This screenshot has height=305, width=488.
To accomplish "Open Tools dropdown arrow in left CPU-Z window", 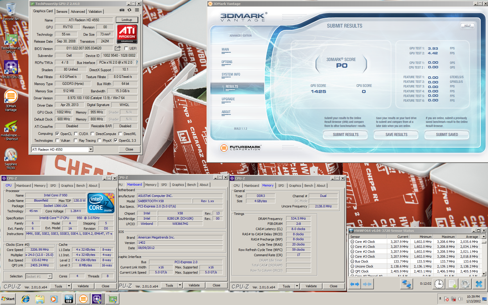I will point(69,286).
